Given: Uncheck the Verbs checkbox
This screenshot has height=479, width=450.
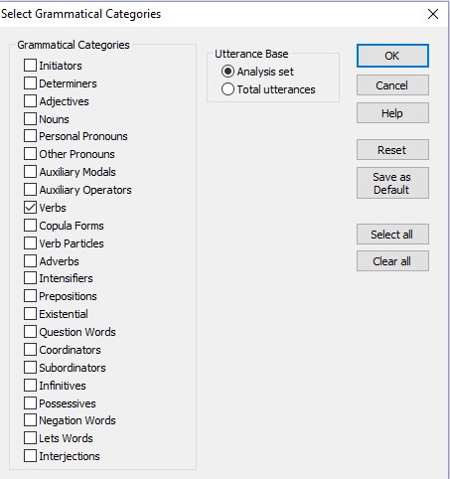Looking at the screenshot, I should (30, 208).
